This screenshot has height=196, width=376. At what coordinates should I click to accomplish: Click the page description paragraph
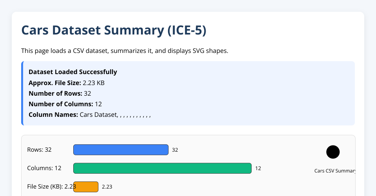point(125,51)
